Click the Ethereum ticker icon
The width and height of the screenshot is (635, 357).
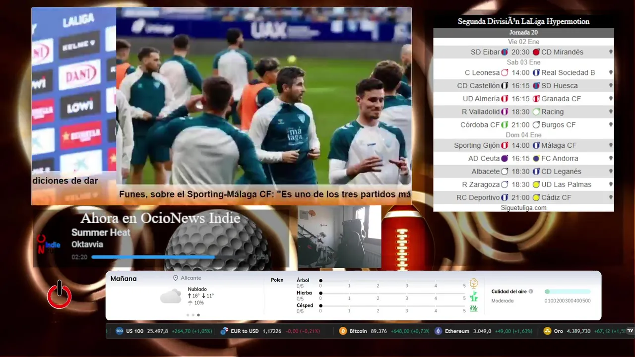point(438,331)
